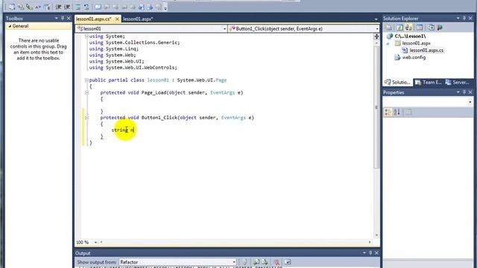Collapse the General toolbox group
This screenshot has height=268, width=477.
coord(10,26)
